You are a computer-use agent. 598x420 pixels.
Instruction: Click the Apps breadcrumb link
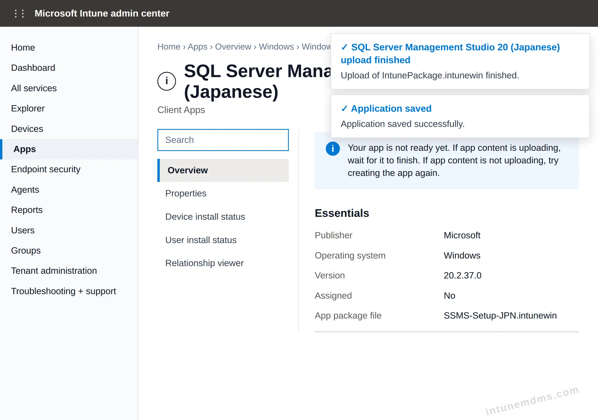click(197, 47)
